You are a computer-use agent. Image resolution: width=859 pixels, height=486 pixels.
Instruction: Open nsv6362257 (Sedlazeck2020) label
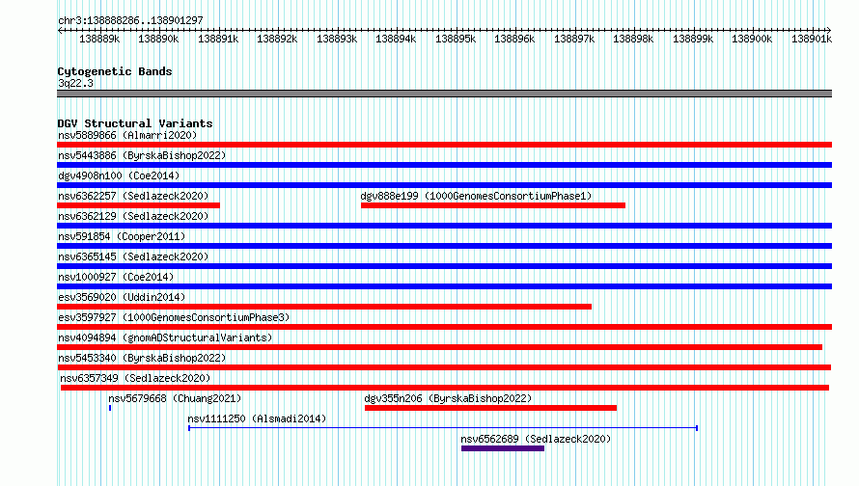coord(133,196)
